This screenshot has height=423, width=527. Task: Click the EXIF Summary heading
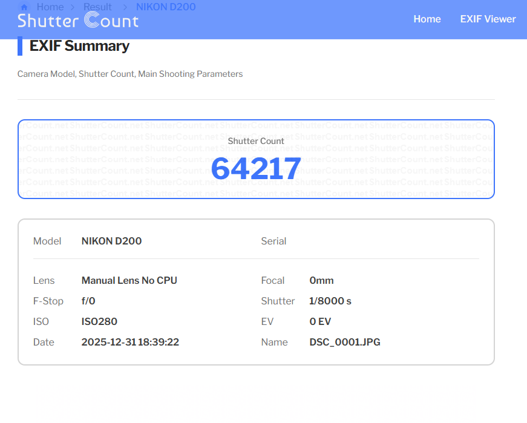click(x=79, y=46)
